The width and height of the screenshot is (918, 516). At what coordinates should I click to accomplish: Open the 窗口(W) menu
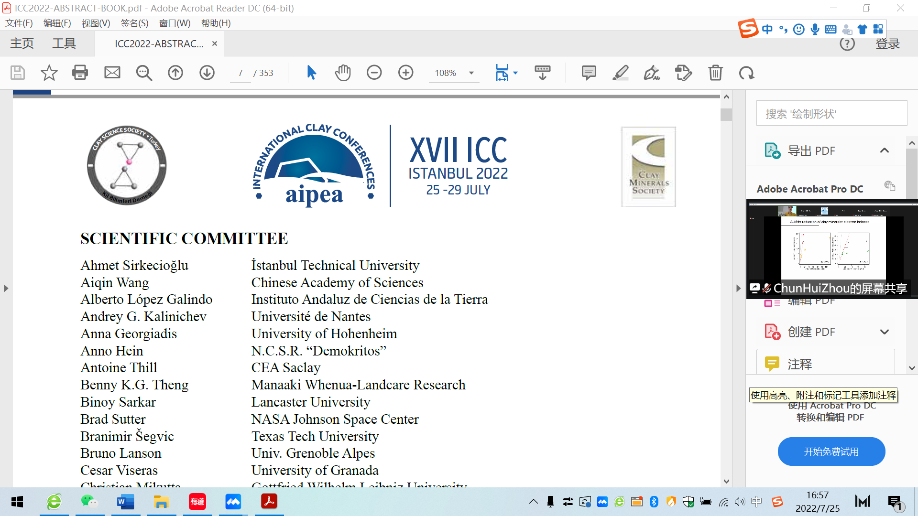coord(175,23)
